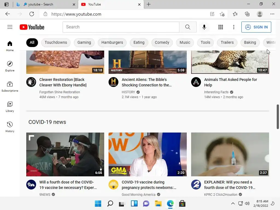This screenshot has height=210, width=280.
Task: Start voice search with the microphone icon
Action: coord(204,27)
